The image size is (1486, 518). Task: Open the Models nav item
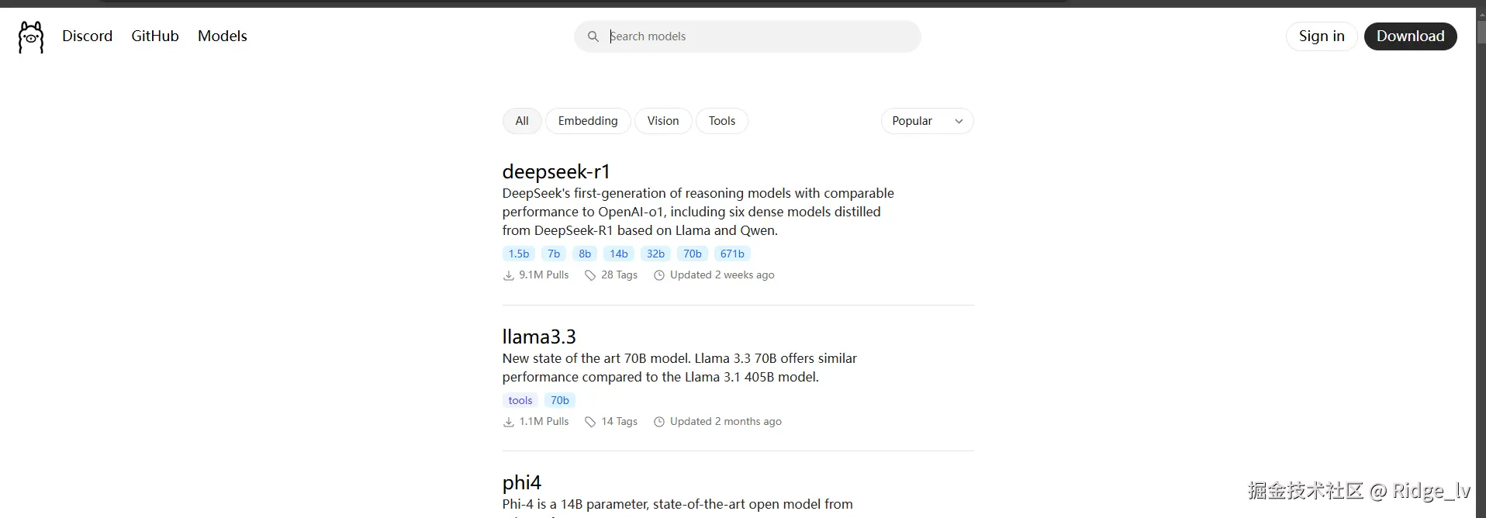(223, 36)
